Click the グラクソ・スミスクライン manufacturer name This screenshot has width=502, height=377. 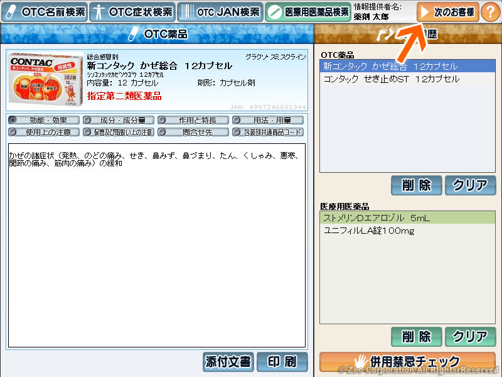275,57
